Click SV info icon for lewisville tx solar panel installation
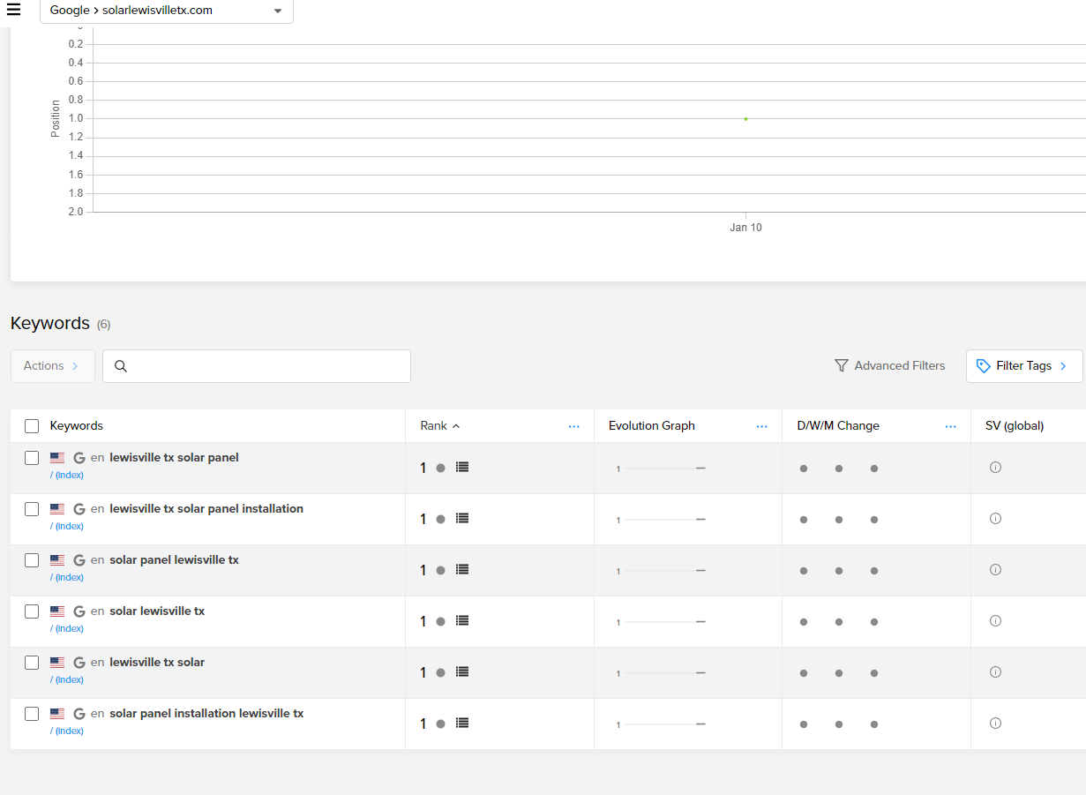 click(996, 519)
